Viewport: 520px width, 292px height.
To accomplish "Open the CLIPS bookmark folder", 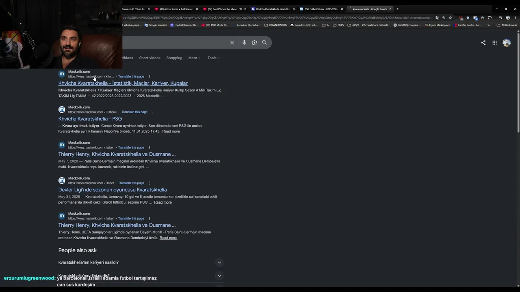I will [x=338, y=25].
